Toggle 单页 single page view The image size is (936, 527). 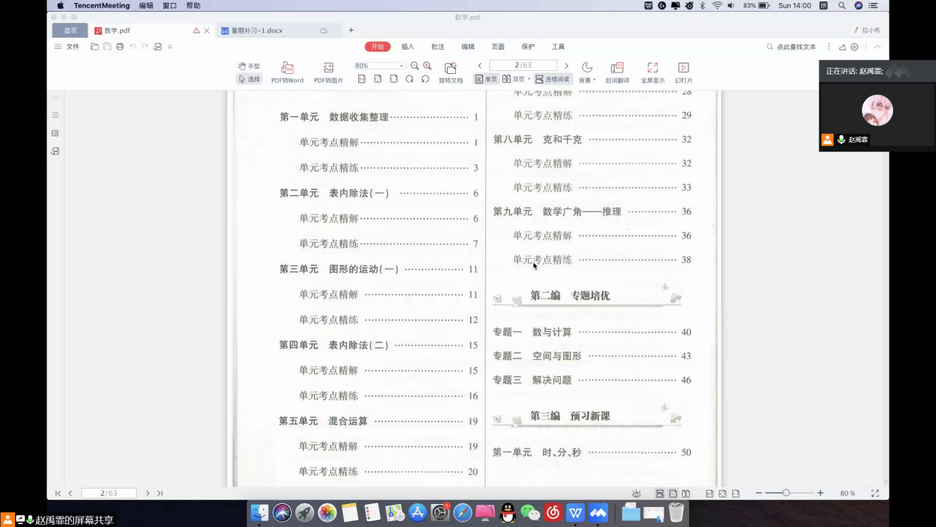486,79
